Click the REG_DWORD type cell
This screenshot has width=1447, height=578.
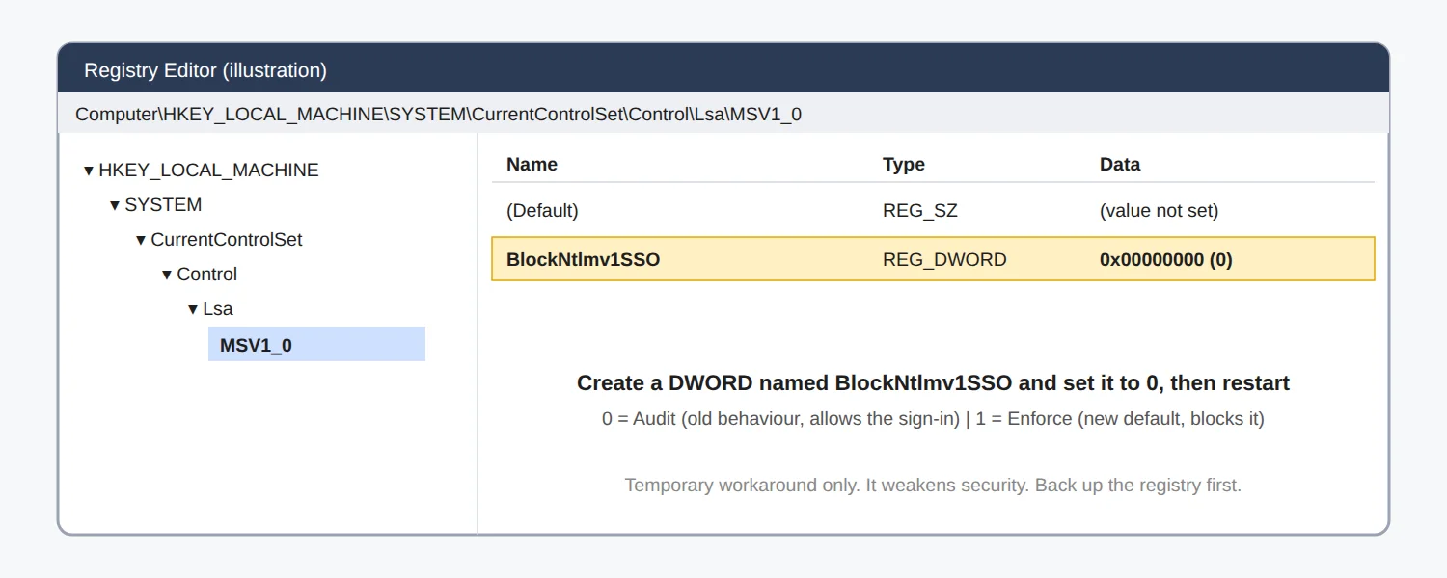[x=944, y=260]
